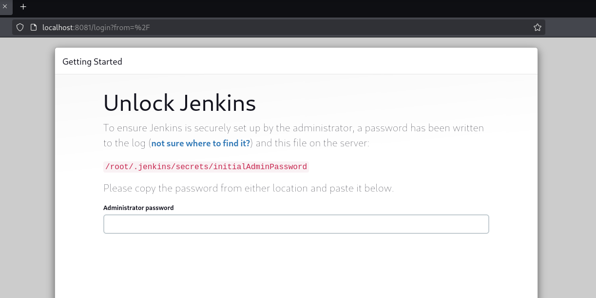Click the 'Administrator password' label
This screenshot has width=596, height=298.
click(138, 208)
